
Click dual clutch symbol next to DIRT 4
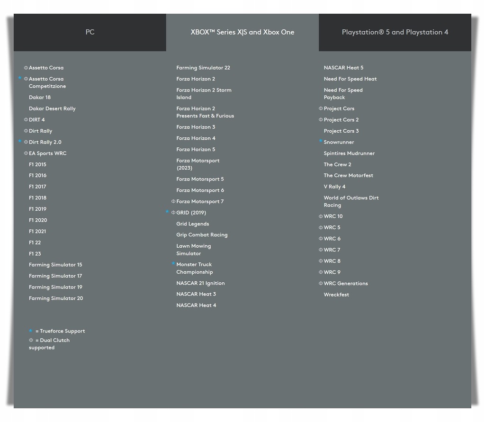point(26,120)
